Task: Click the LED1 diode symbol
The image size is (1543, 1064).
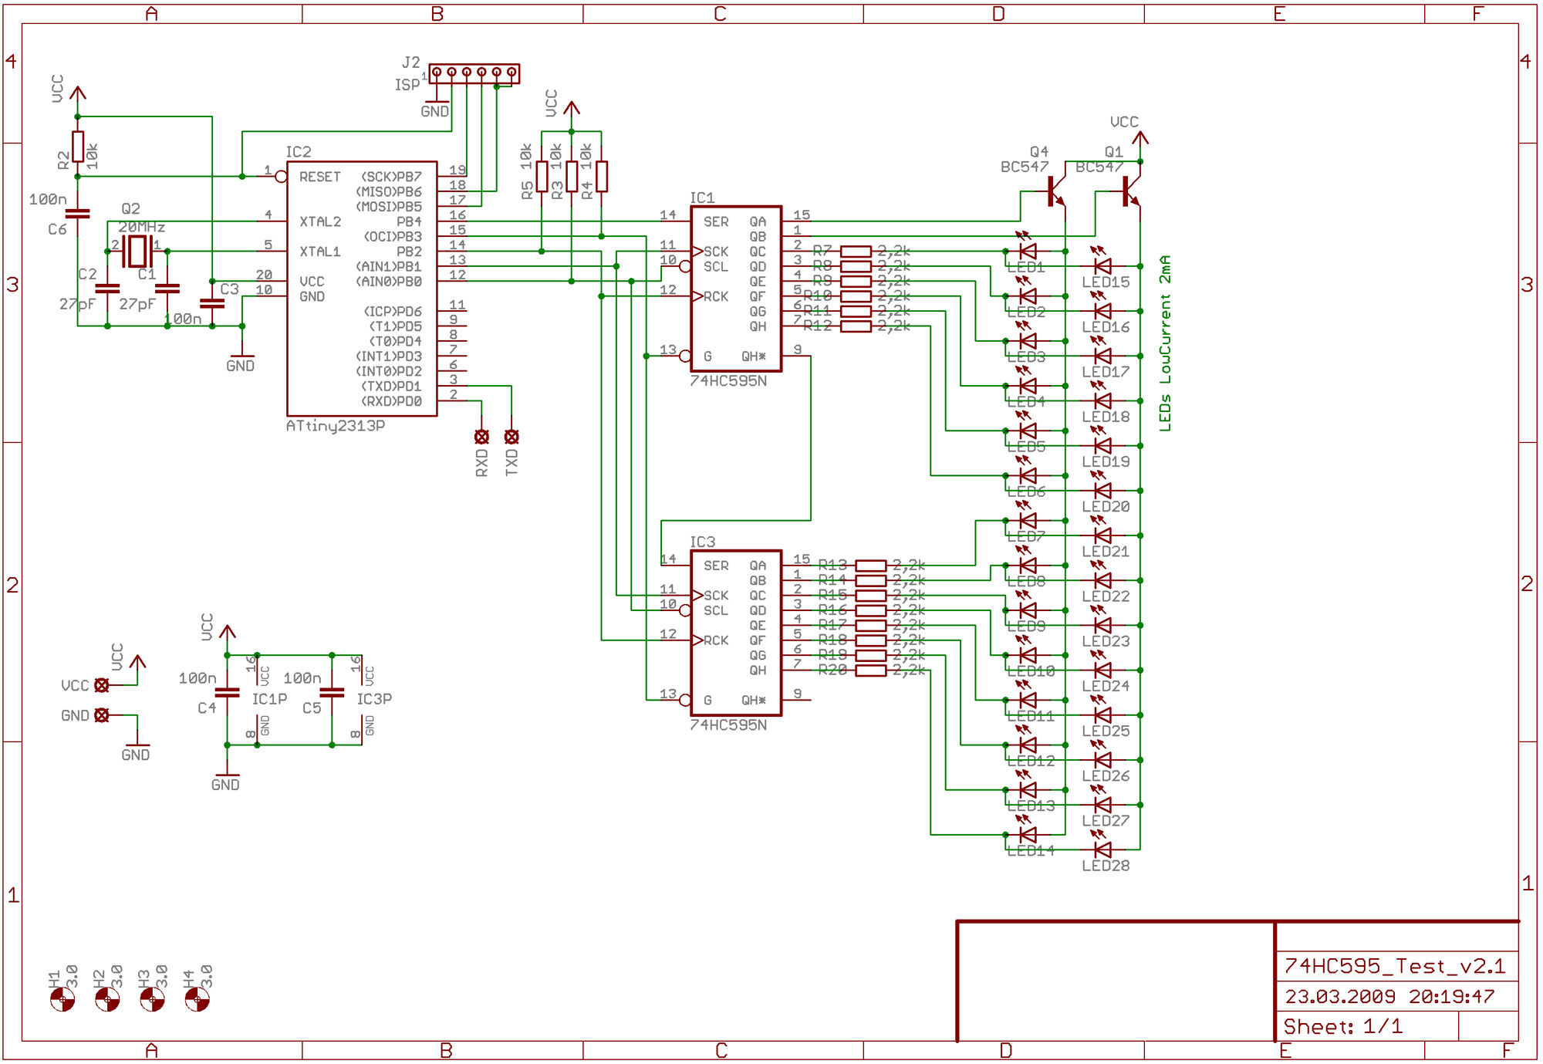Action: point(1028,252)
